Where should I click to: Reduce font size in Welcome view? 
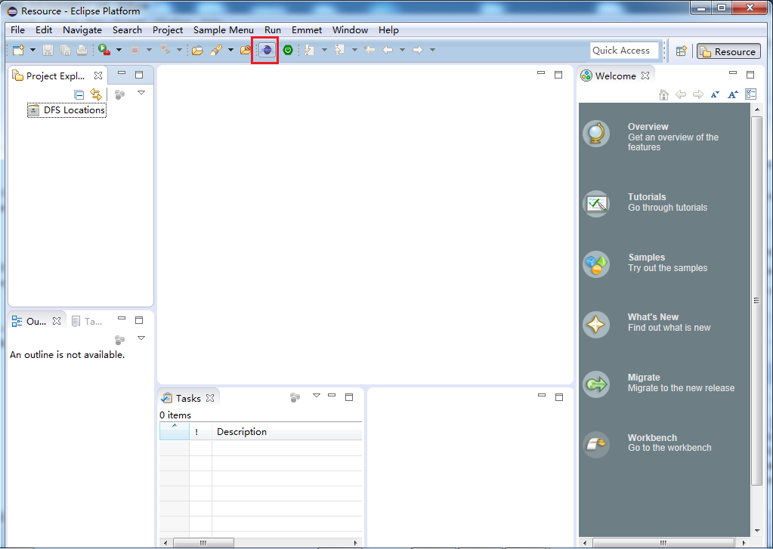[x=715, y=94]
